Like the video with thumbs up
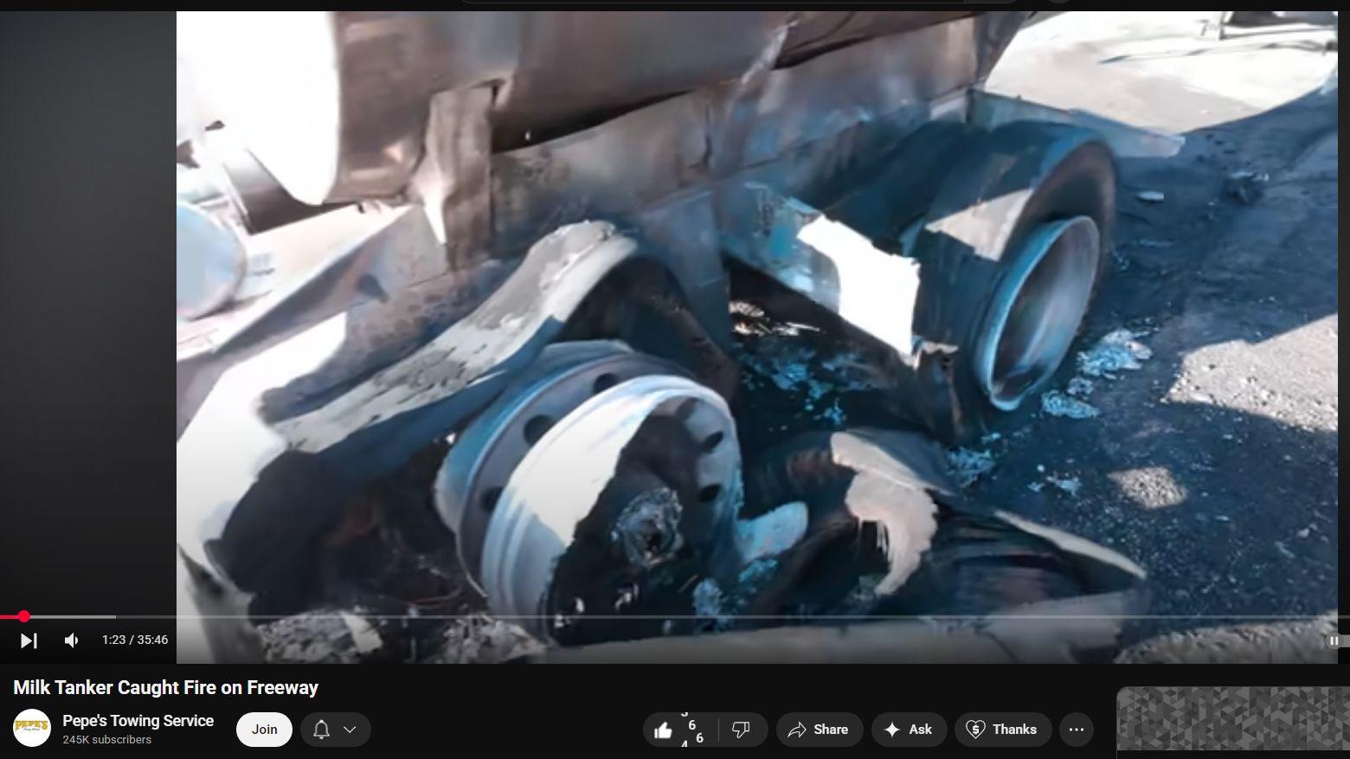This screenshot has height=759, width=1350. [664, 730]
